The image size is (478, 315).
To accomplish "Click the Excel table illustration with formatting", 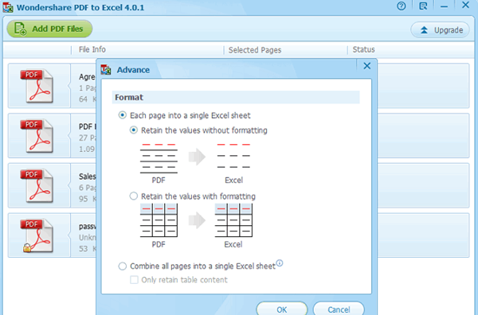I will [233, 220].
